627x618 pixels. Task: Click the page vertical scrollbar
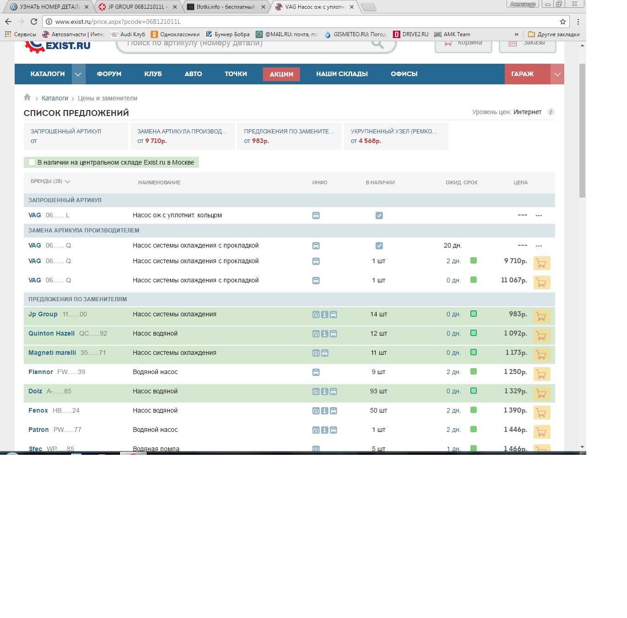(x=582, y=131)
